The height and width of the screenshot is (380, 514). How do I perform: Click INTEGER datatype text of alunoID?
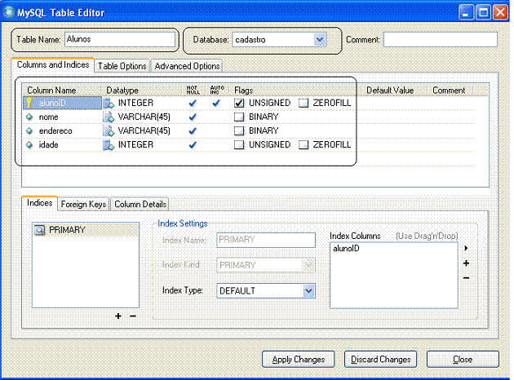pos(135,103)
